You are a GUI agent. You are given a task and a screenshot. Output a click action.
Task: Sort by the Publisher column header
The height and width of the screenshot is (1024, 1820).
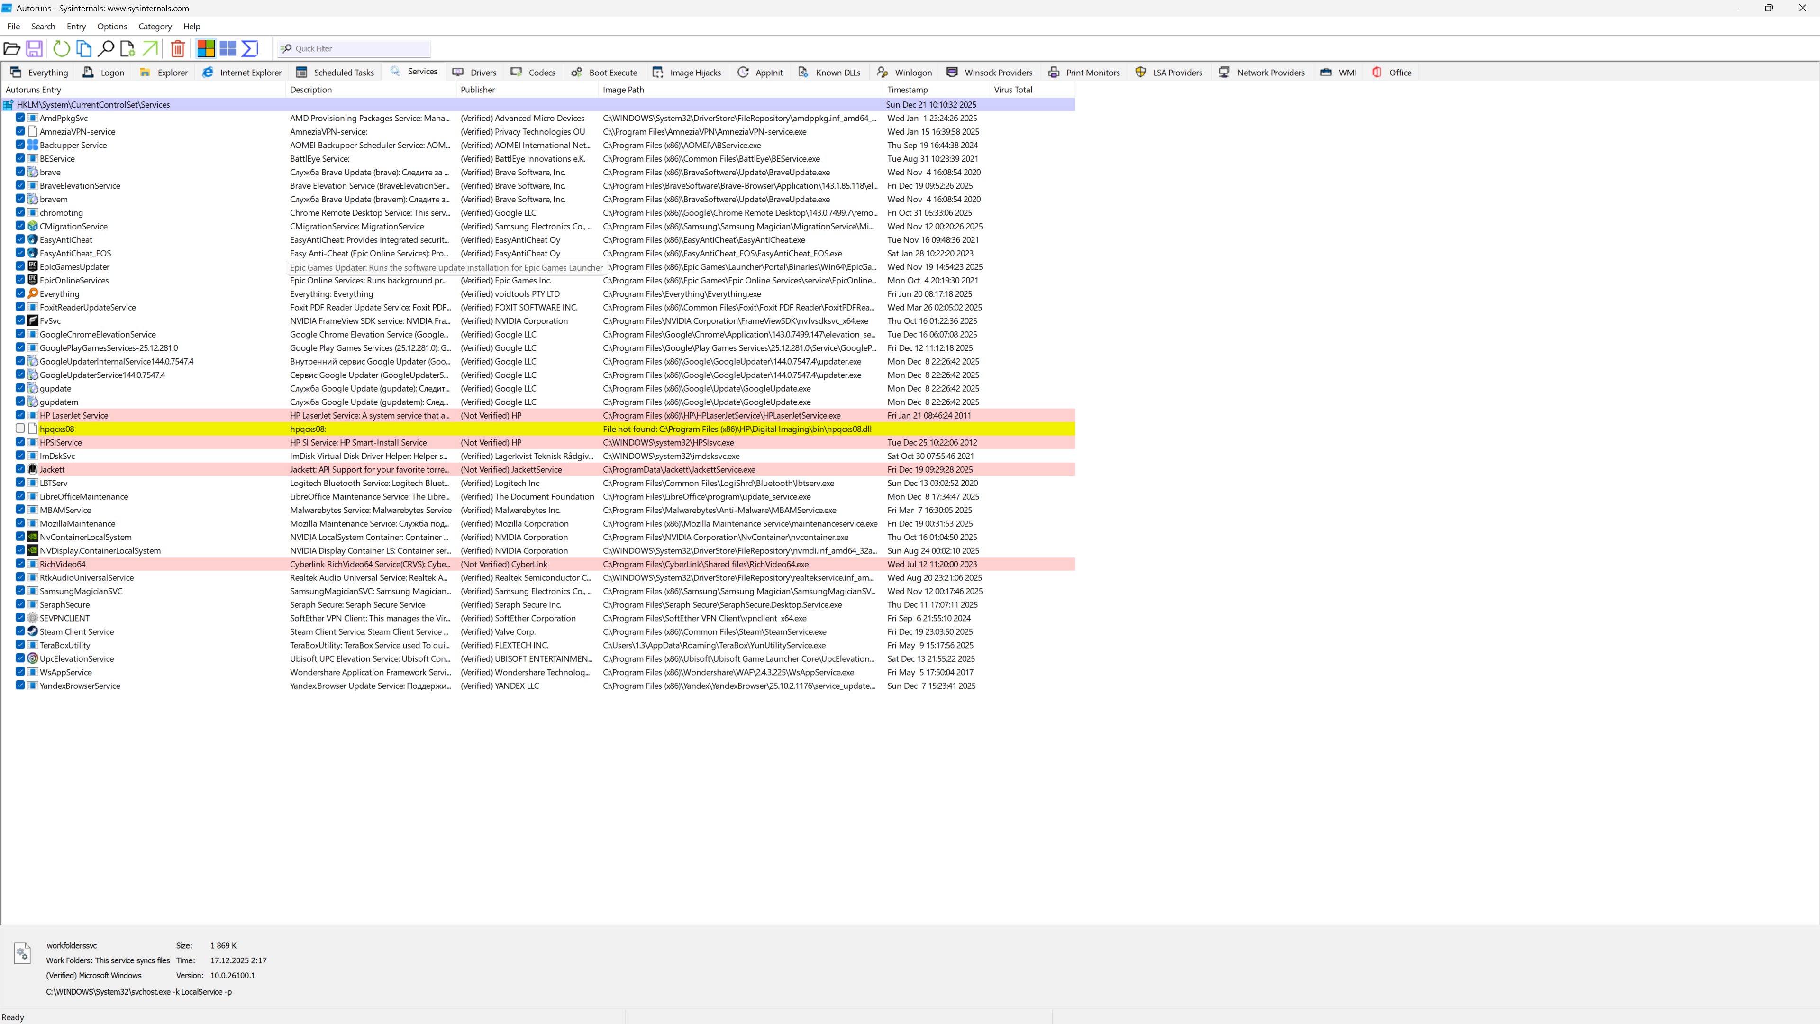(478, 90)
